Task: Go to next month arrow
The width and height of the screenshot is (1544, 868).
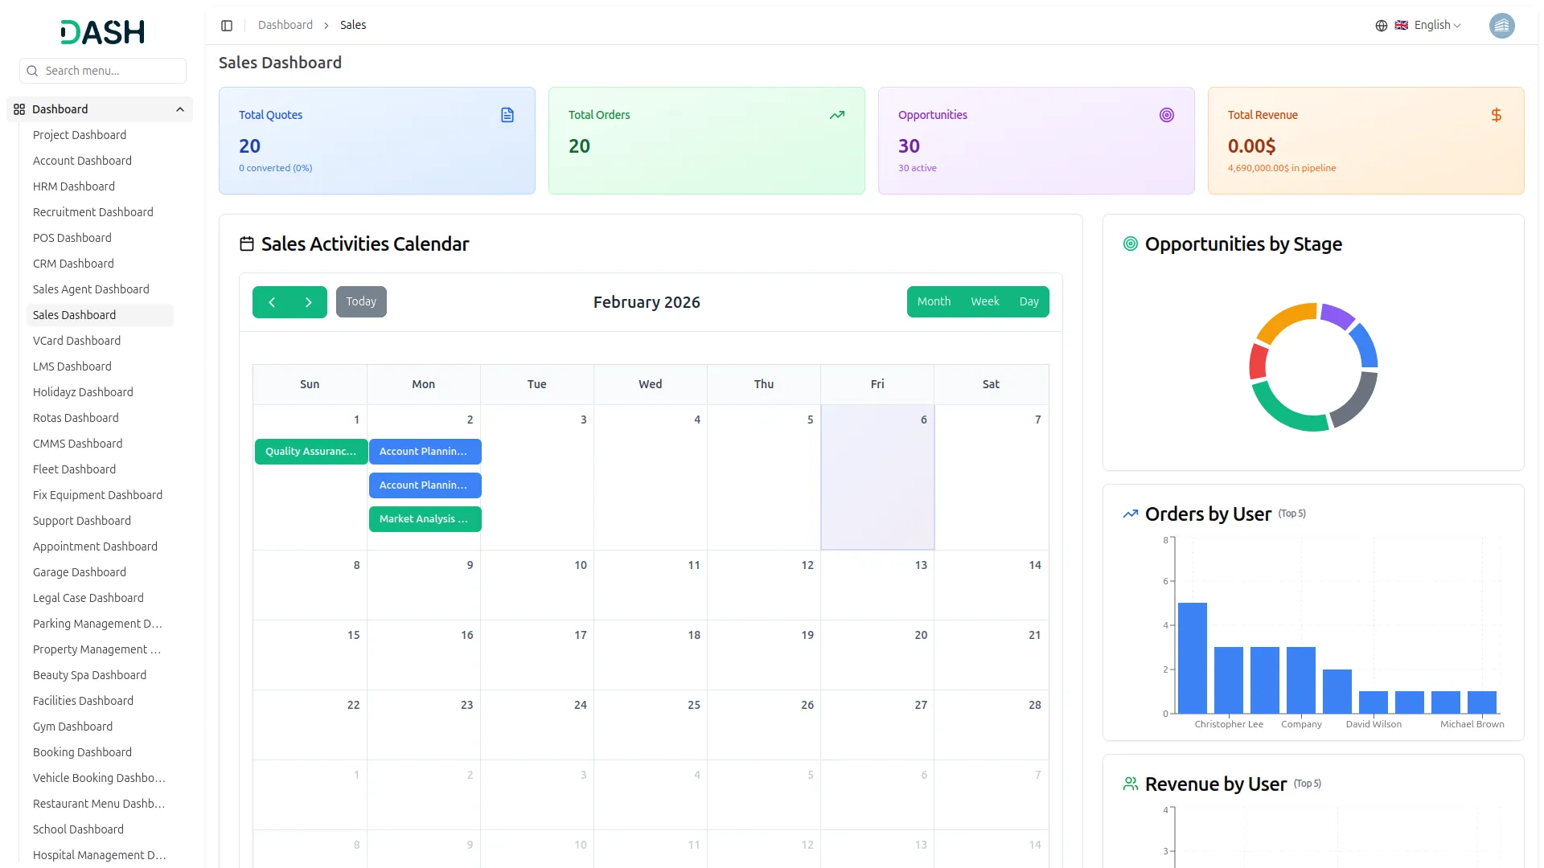Action: (x=308, y=302)
